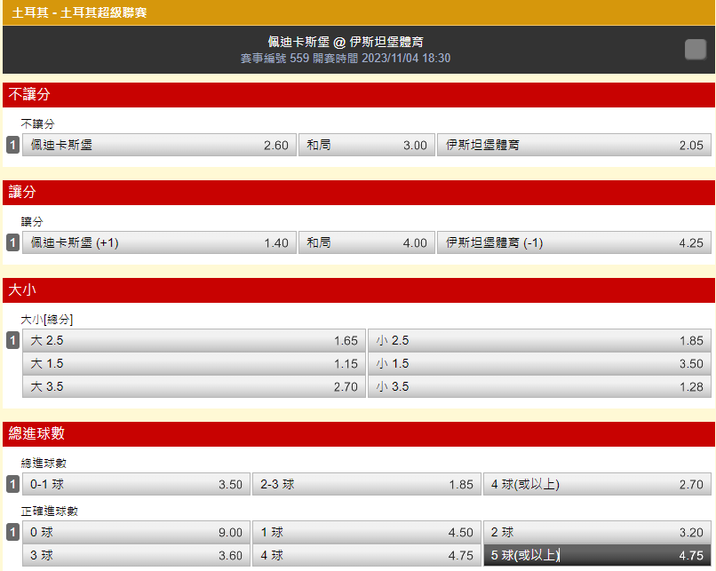Image resolution: width=716 pixels, height=571 pixels.
Task: Click the number 1 badge beside 0 球
Action: (x=12, y=532)
